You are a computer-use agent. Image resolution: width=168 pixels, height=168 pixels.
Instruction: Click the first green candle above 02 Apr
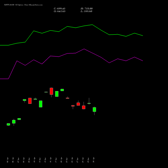tap(8, 124)
